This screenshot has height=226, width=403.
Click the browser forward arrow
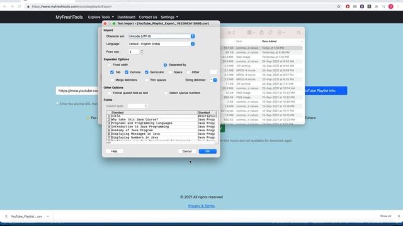[12, 6]
